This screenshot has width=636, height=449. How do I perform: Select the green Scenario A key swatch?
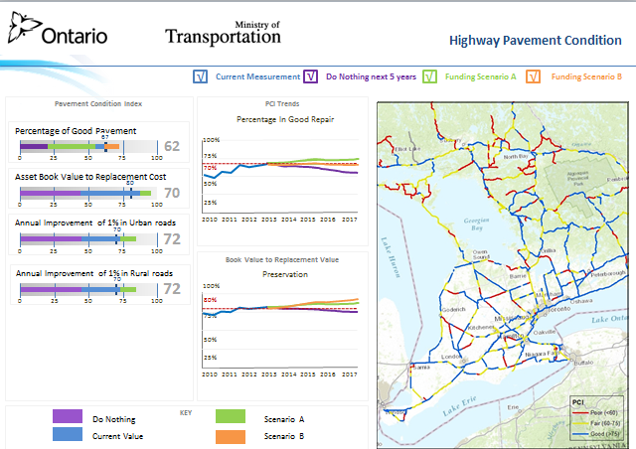pyautogui.click(x=231, y=418)
